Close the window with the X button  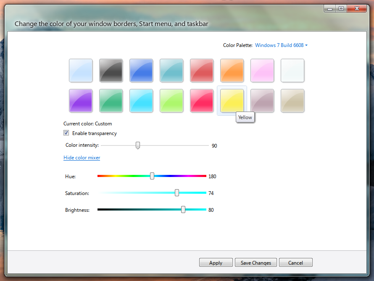tap(357, 9)
